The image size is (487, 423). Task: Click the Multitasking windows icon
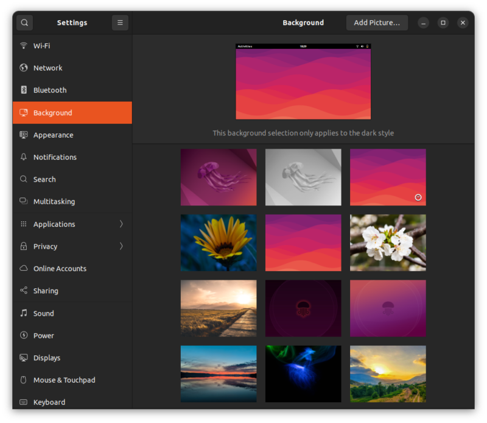[x=24, y=201]
